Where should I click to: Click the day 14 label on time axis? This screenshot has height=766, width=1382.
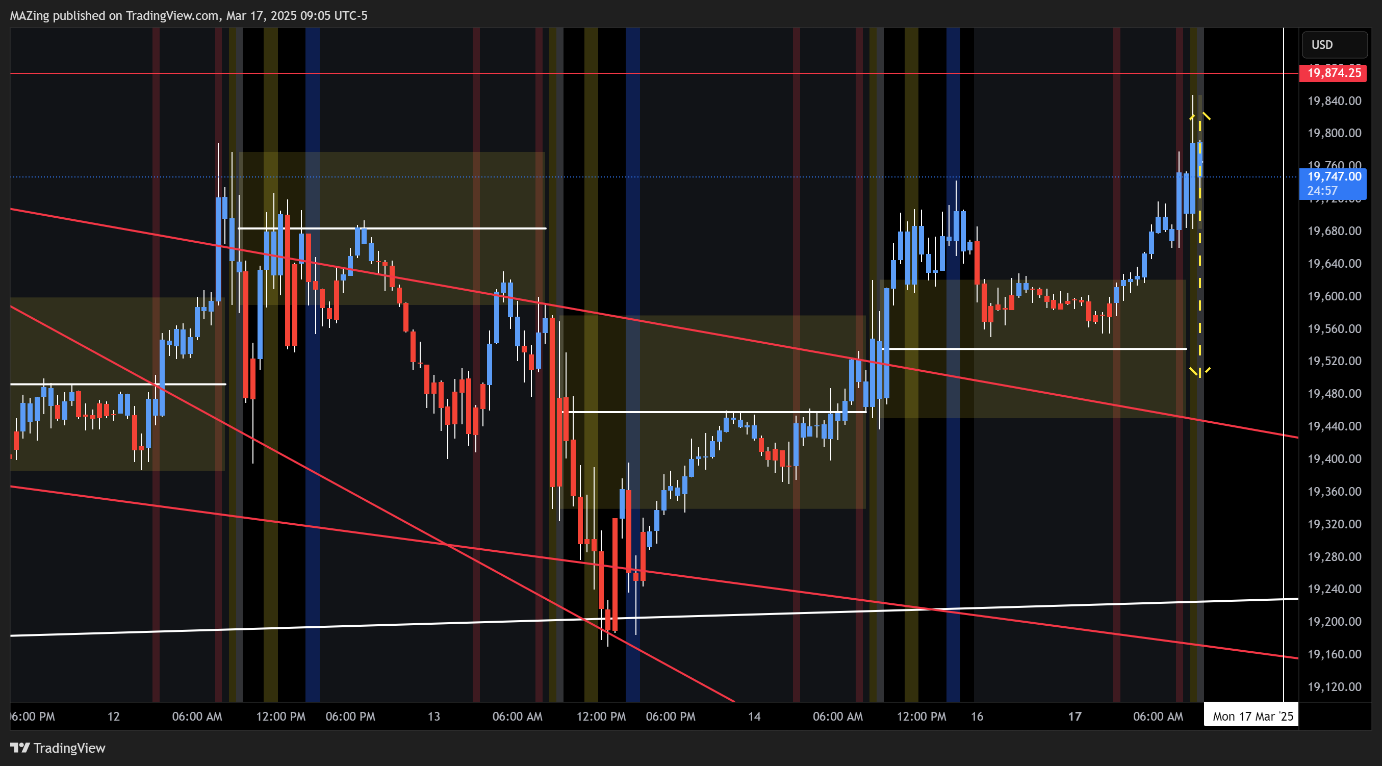point(754,716)
